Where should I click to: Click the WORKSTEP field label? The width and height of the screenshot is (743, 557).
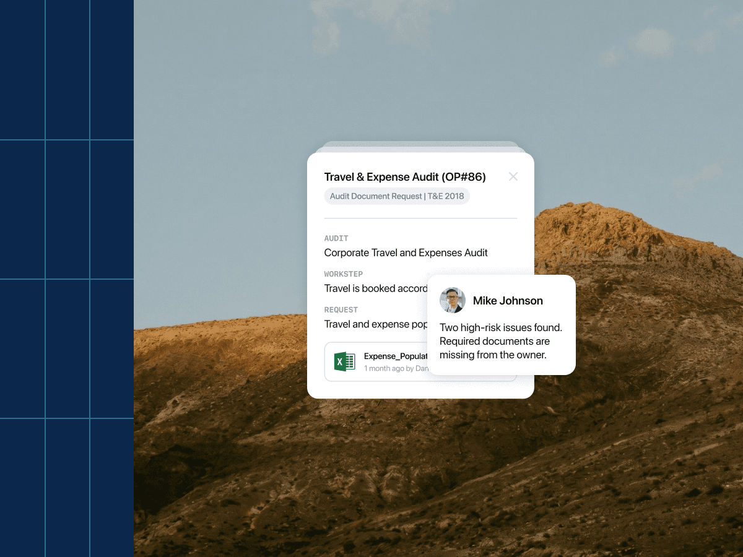(x=344, y=274)
